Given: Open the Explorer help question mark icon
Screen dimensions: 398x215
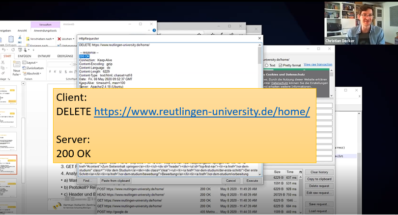Looking at the screenshot, I should click(x=154, y=30).
